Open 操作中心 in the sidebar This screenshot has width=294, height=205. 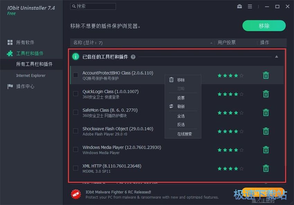click(25, 86)
